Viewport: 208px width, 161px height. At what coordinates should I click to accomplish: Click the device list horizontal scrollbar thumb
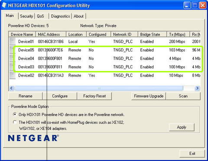tap(99, 88)
